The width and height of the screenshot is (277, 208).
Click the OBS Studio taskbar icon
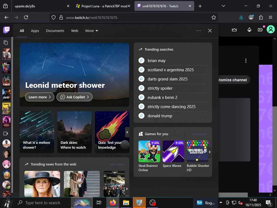153,203
